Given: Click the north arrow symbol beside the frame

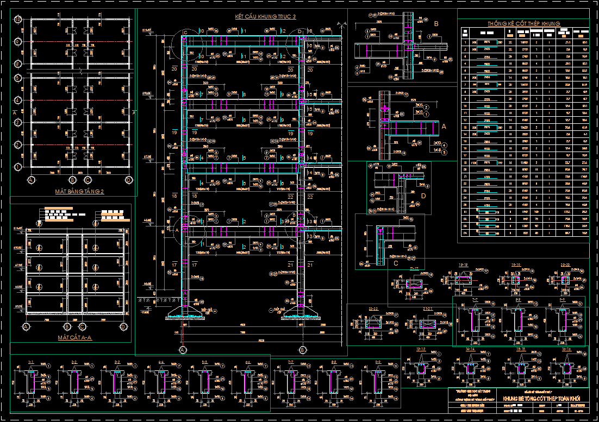Looking at the screenshot, I should coord(342,26).
